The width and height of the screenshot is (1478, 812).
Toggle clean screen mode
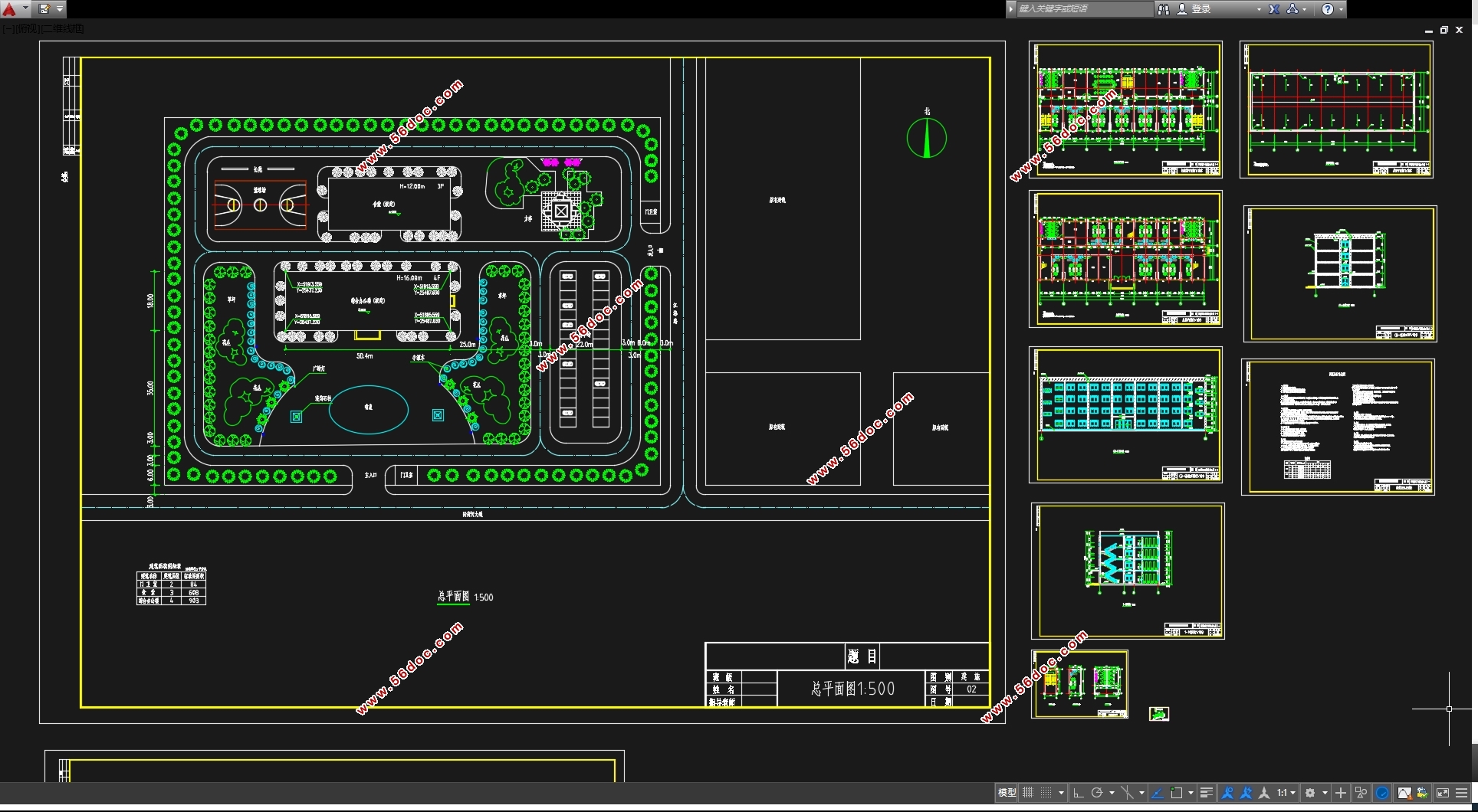[1443, 793]
